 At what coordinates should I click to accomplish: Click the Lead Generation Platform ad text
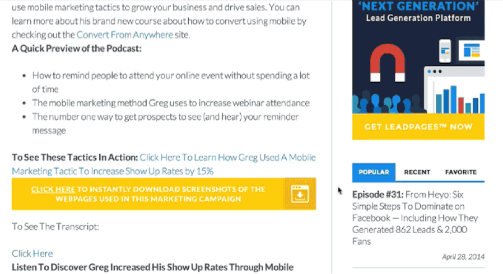(418, 18)
